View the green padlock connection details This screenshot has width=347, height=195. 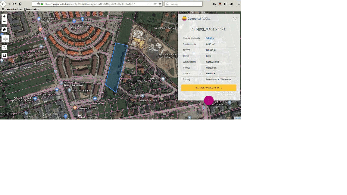(42, 4)
